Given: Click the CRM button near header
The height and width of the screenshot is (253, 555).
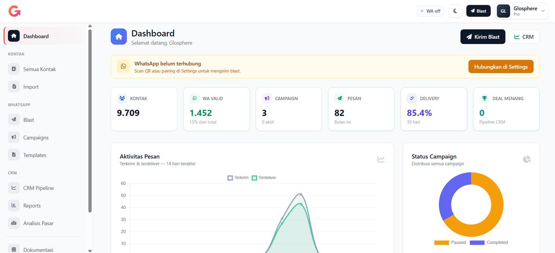Looking at the screenshot, I should tap(524, 37).
